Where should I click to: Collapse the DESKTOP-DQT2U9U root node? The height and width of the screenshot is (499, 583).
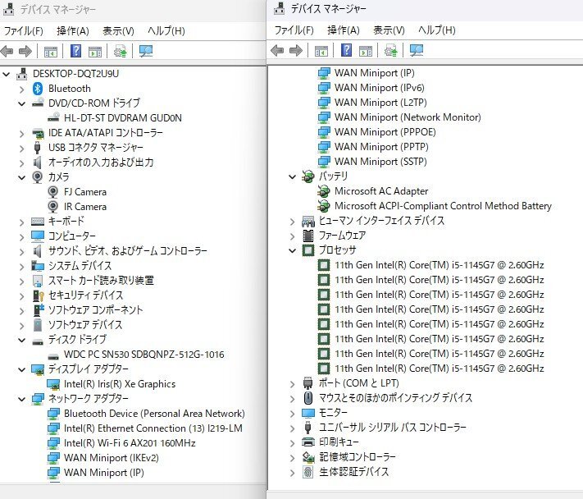(x=7, y=74)
